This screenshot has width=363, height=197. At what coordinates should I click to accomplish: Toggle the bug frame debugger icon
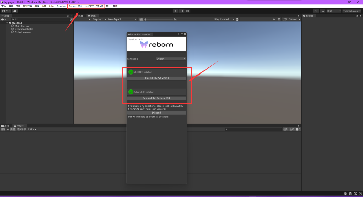click(237, 19)
